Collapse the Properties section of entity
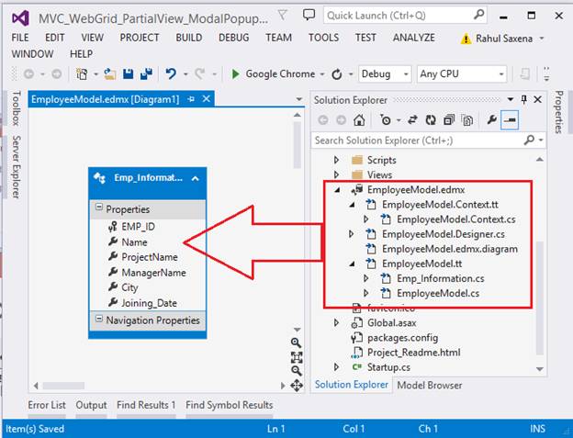573x438 pixels. (98, 208)
